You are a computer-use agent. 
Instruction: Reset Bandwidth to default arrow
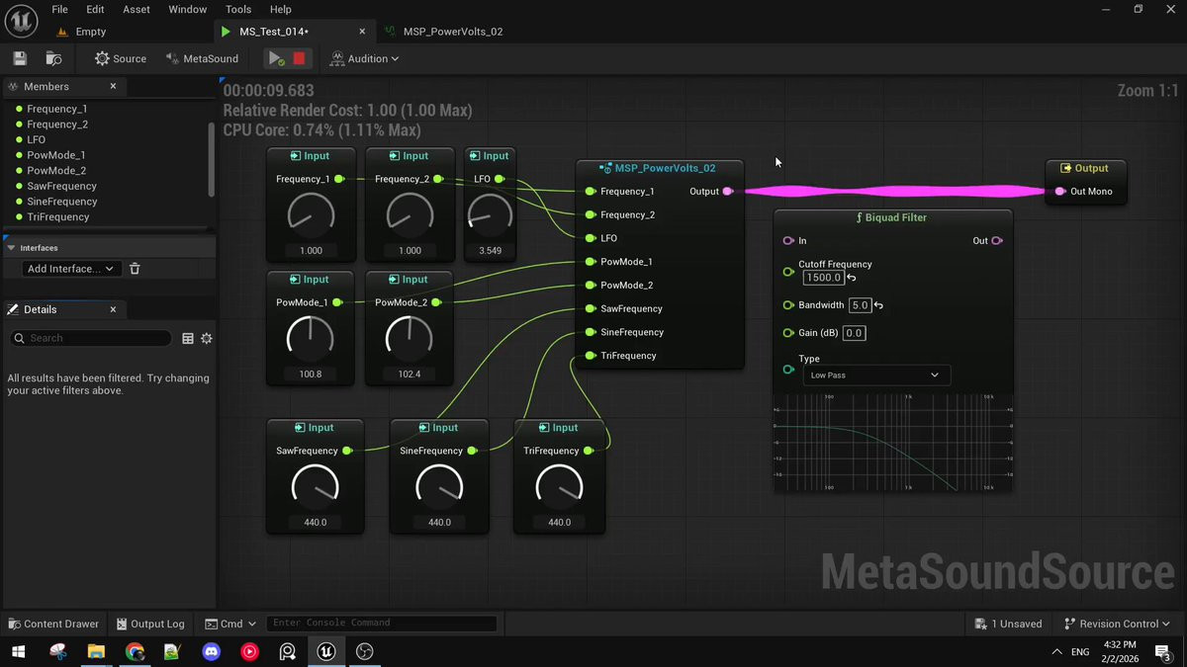pos(878,305)
